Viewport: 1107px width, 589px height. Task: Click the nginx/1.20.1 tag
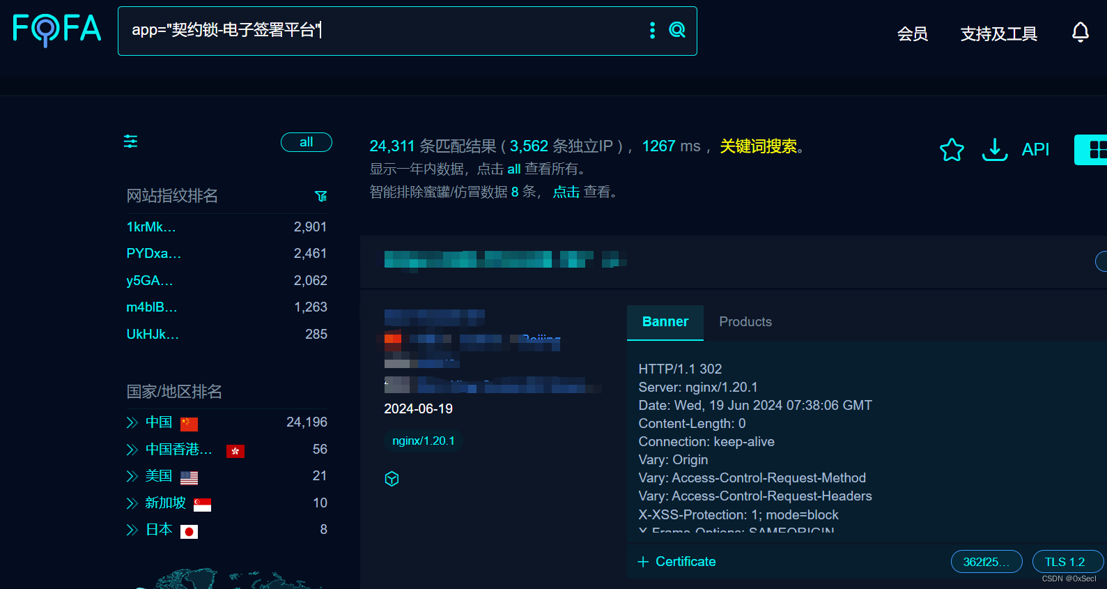tap(424, 441)
